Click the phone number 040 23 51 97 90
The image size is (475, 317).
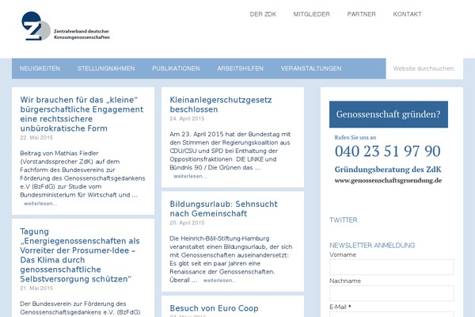click(x=387, y=151)
